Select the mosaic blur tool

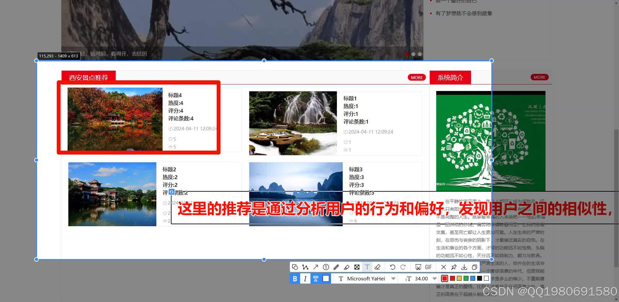point(357,267)
